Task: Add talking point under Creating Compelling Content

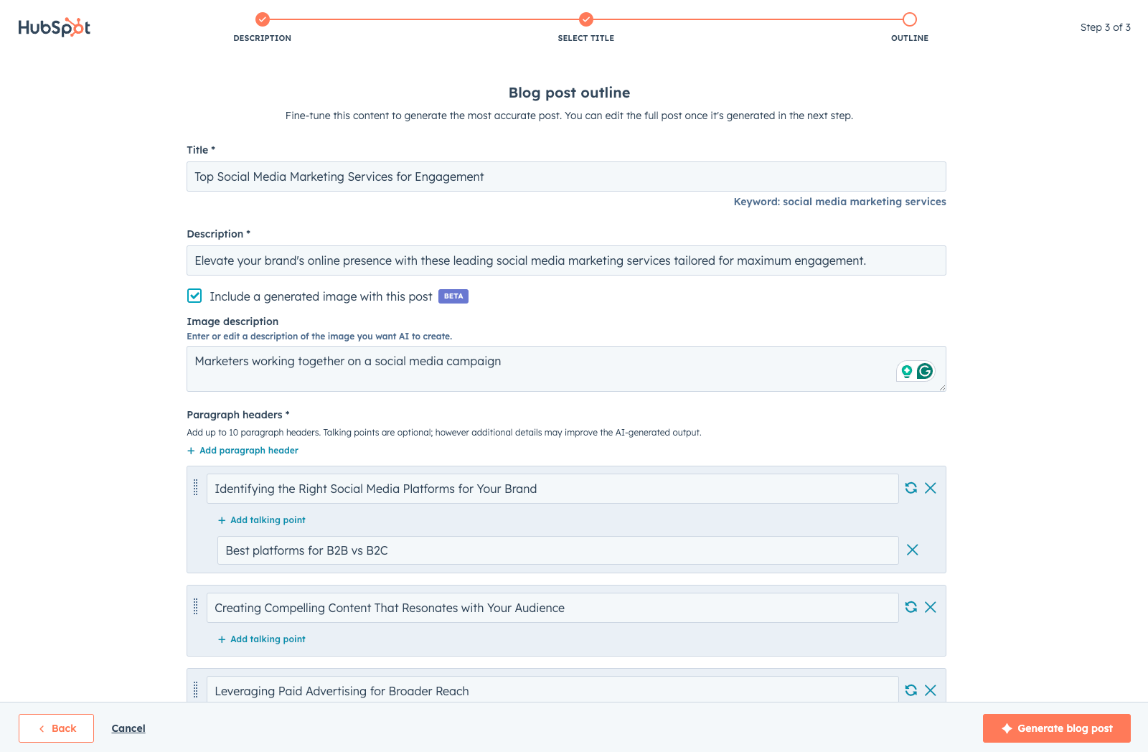Action: tap(262, 639)
